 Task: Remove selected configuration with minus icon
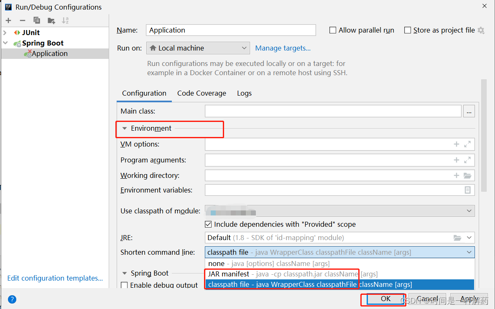23,20
